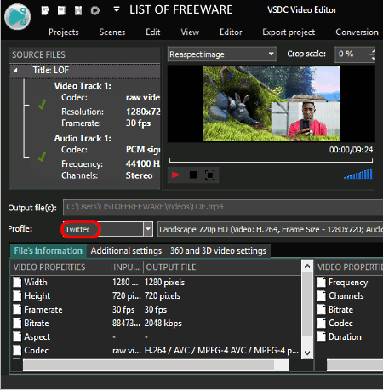The width and height of the screenshot is (383, 390).
Task: Click the H.264 / AVC output codec value
Action: pyautogui.click(x=221, y=350)
